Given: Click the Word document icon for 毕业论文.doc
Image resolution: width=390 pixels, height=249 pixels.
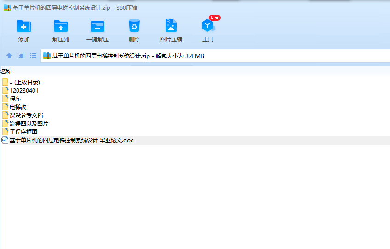Looking at the screenshot, I should pos(5,140).
